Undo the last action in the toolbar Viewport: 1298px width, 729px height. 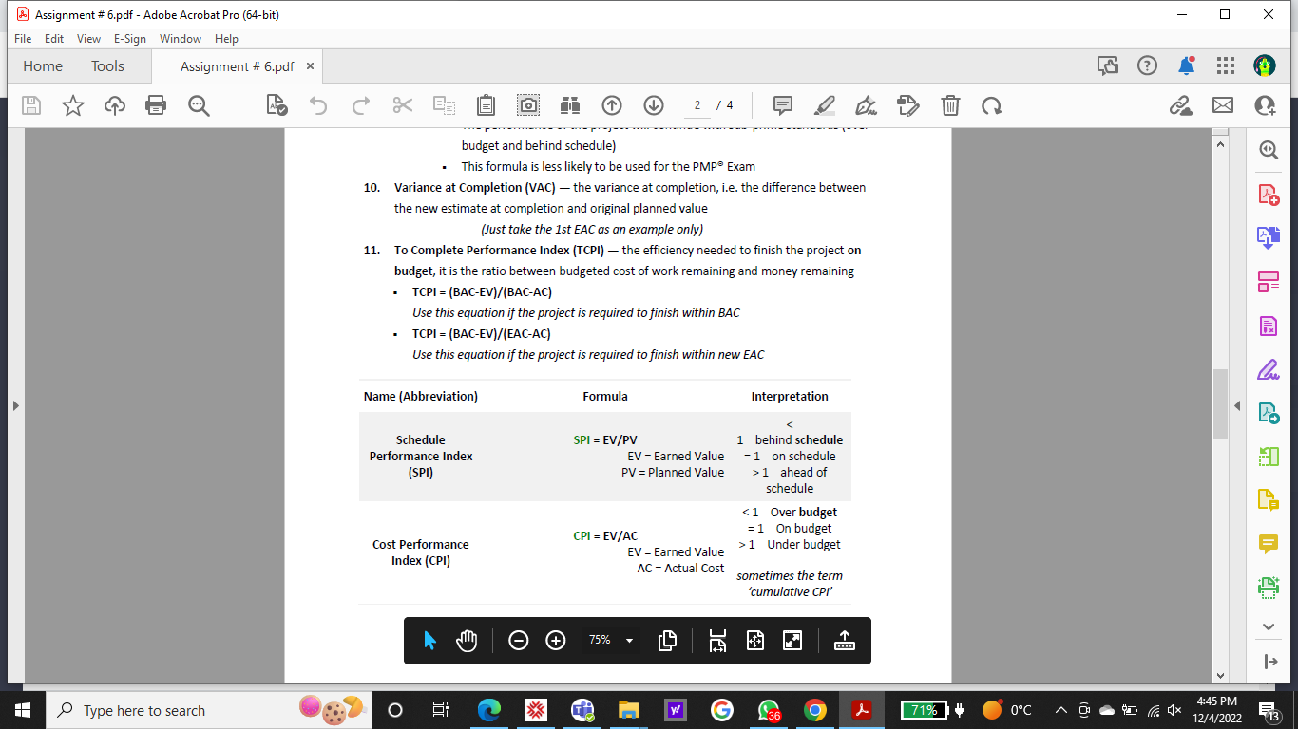[318, 105]
